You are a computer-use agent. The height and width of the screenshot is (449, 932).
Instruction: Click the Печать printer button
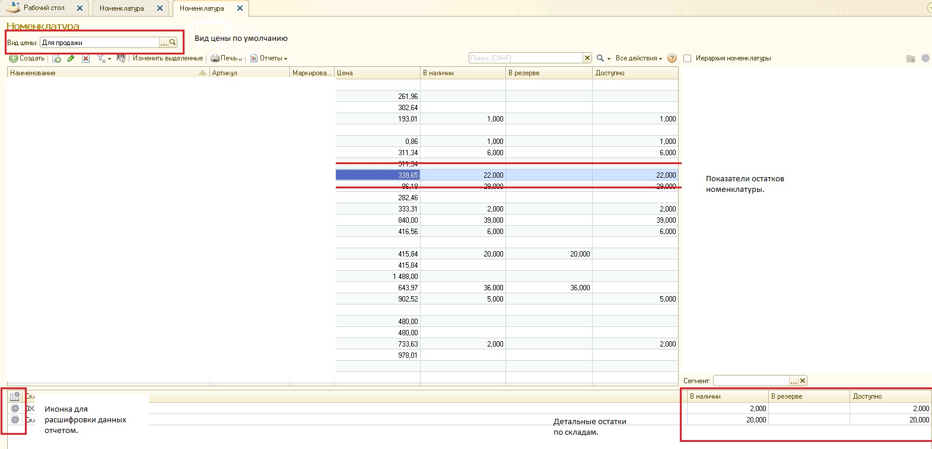point(227,58)
